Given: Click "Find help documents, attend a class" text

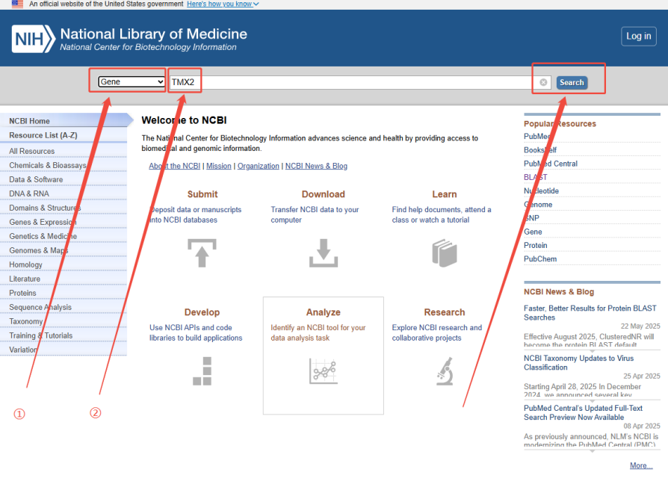Looking at the screenshot, I should [x=442, y=214].
